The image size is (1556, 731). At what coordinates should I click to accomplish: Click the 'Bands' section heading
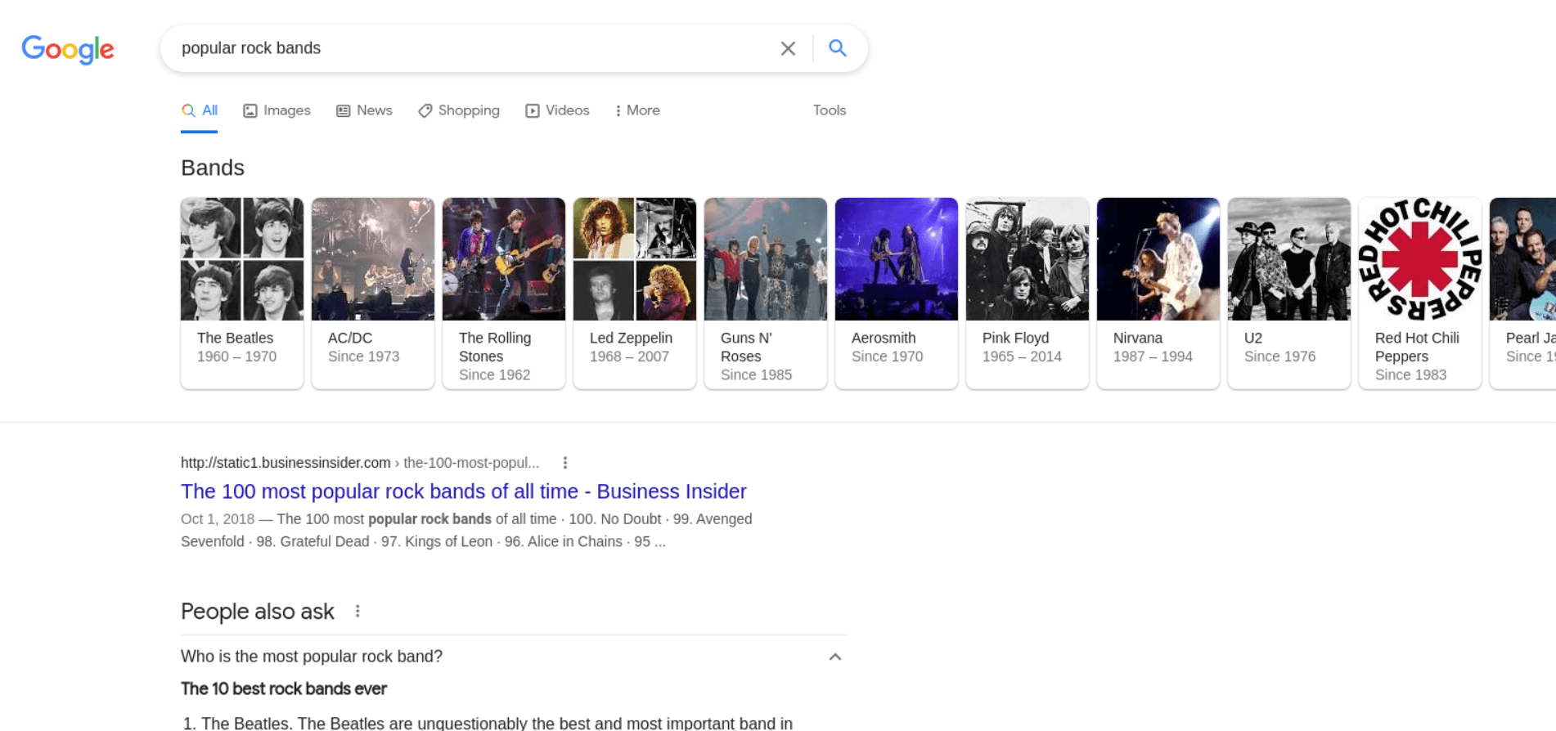pyautogui.click(x=213, y=168)
